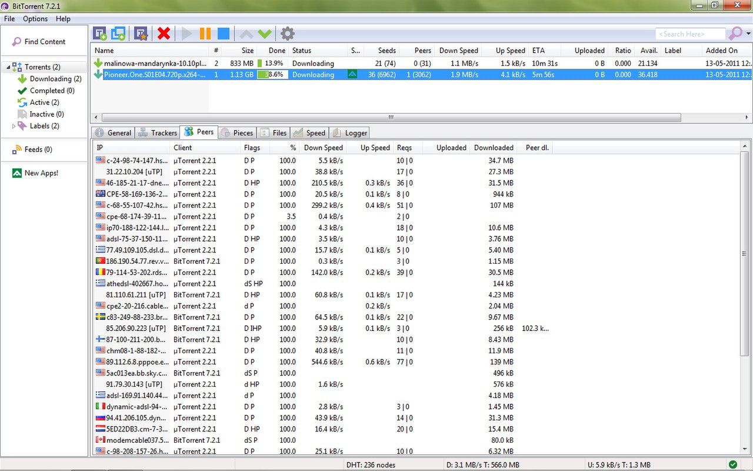This screenshot has height=471, width=753.
Task: Switch to the Logger tab
Action: point(349,133)
